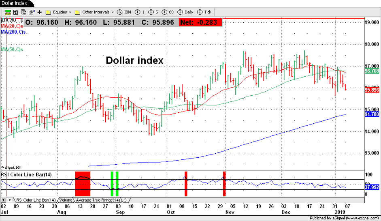Viewport: 381px width, 221px height.
Task: Click the tab scroll right arrow
Action: pos(10,200)
